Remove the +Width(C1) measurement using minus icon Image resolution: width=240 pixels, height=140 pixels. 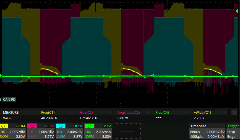[225, 113]
